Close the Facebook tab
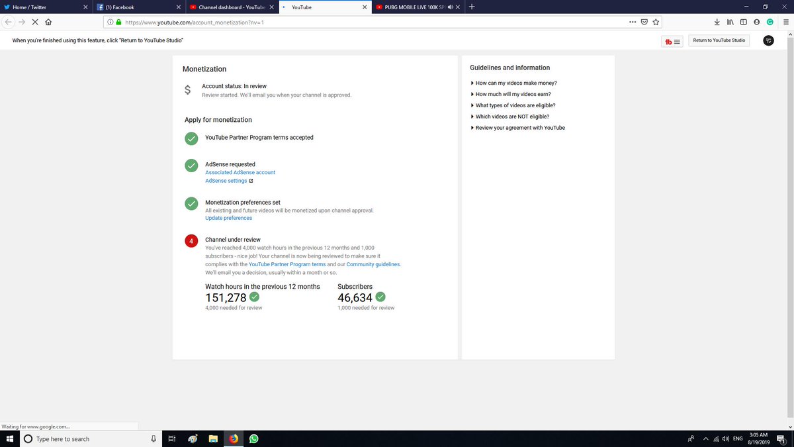The width and height of the screenshot is (794, 447). click(179, 7)
